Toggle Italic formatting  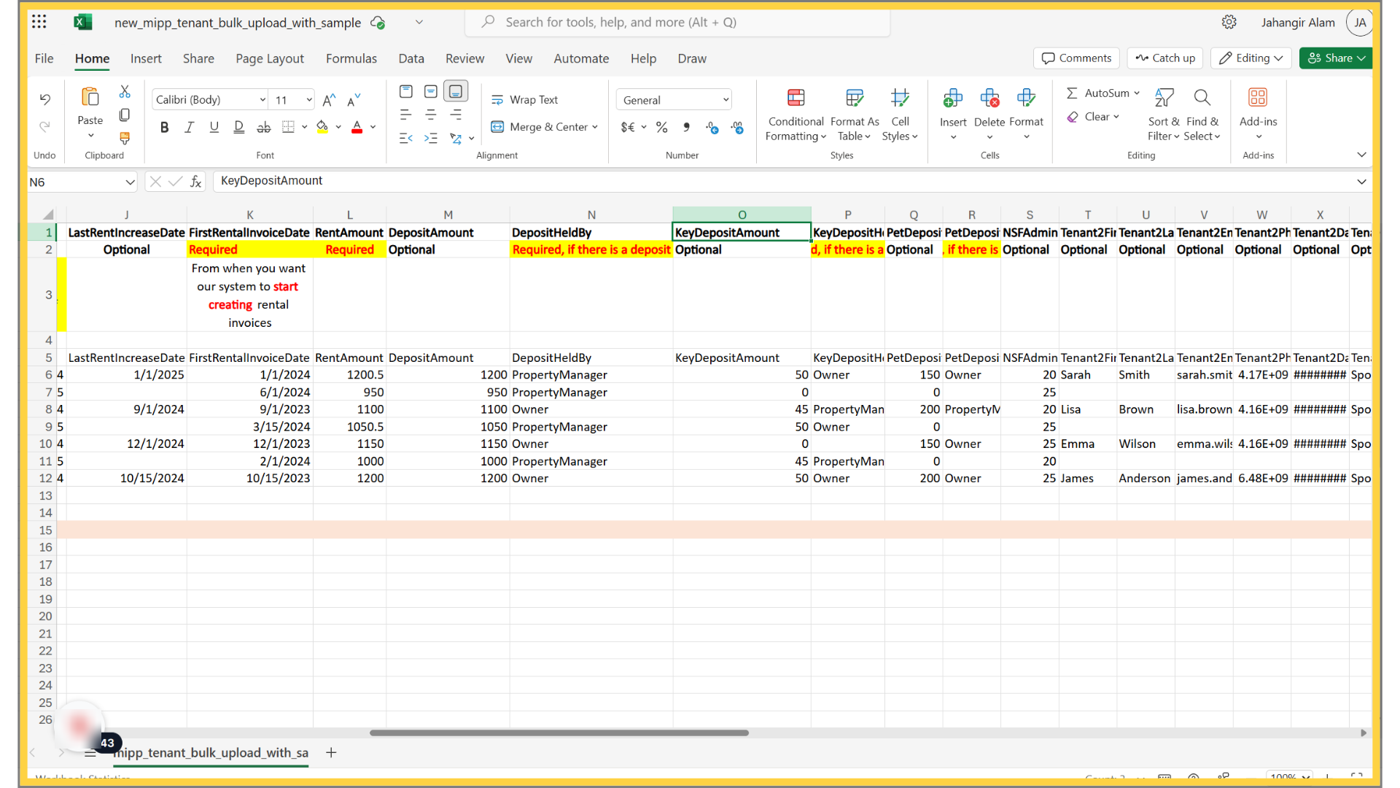tap(189, 127)
